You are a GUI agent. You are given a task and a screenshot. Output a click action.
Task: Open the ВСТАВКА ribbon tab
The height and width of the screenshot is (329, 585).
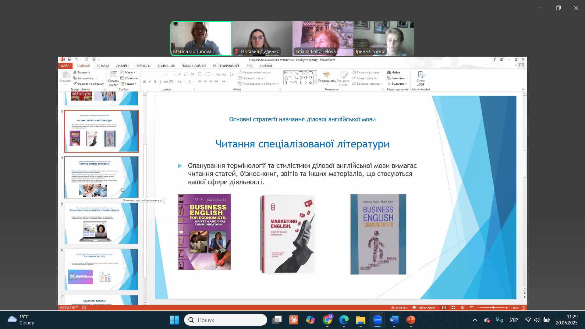click(103, 66)
